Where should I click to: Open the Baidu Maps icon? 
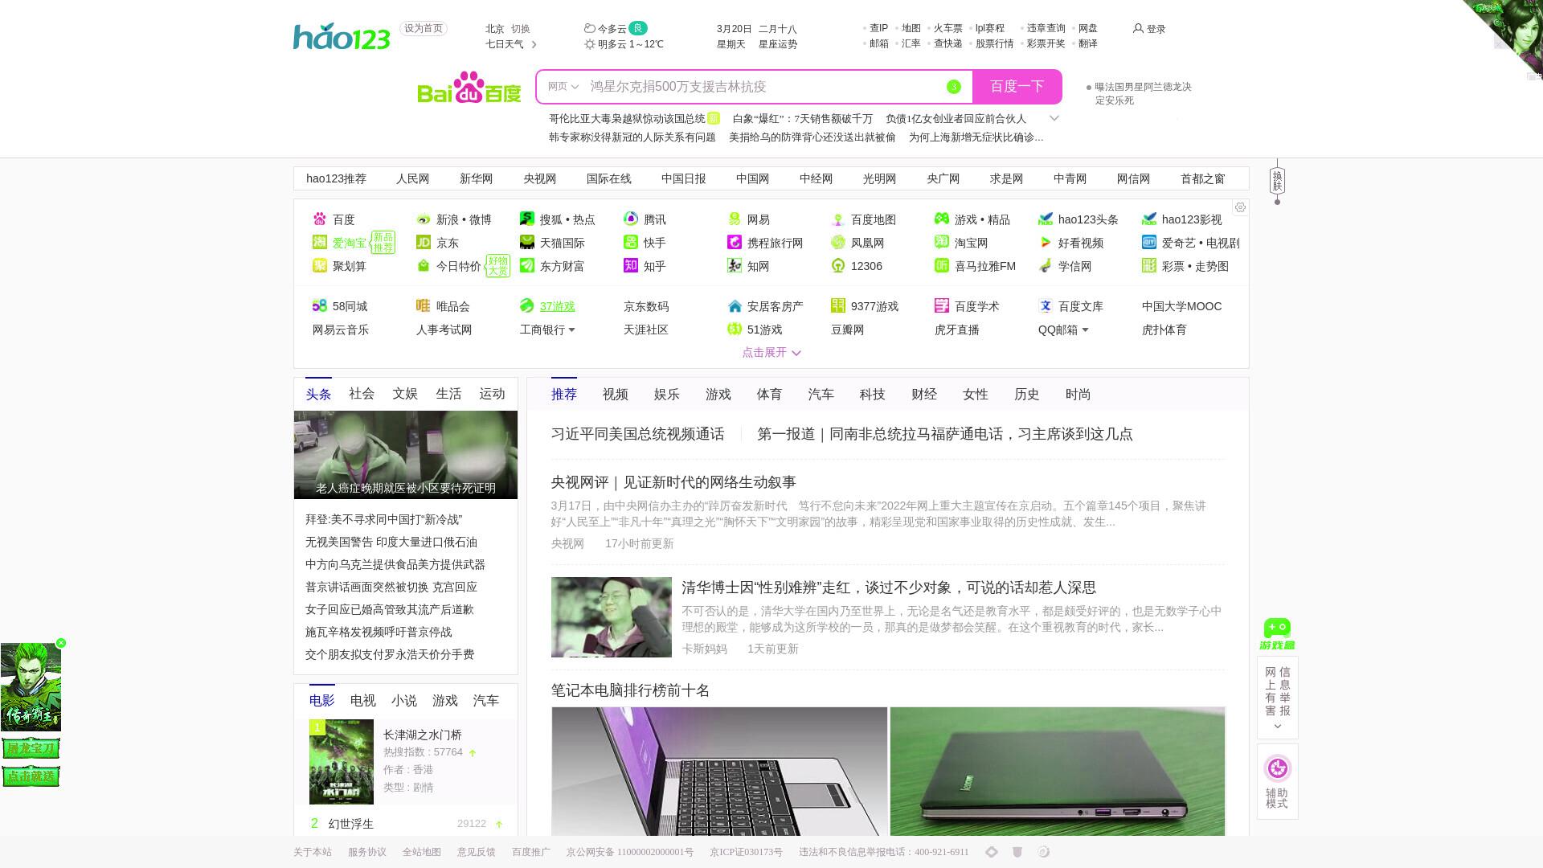click(x=838, y=219)
